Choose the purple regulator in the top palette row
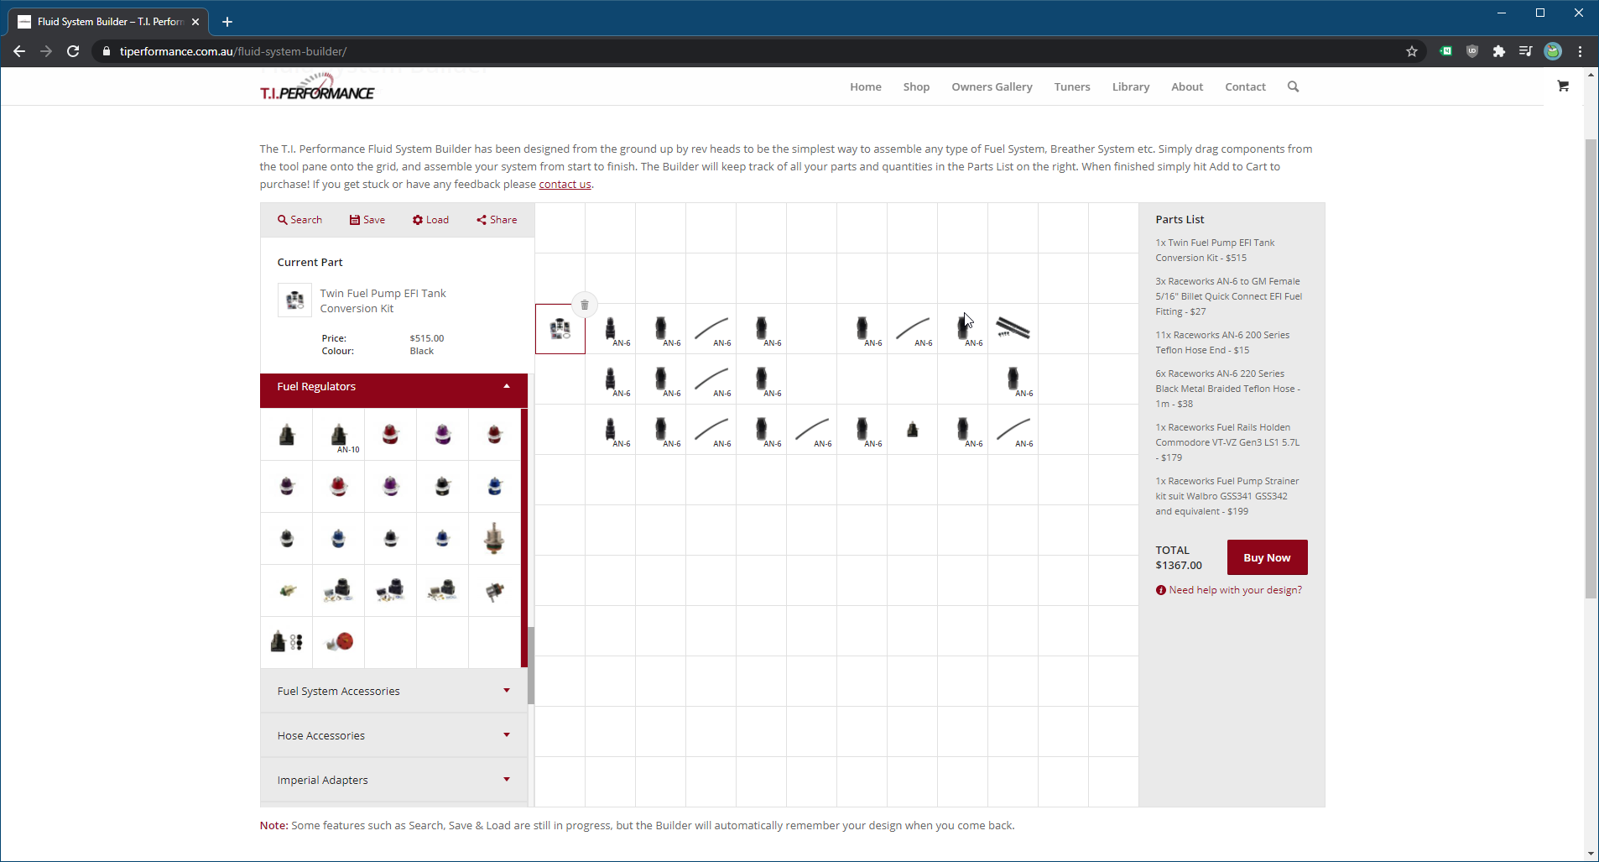The image size is (1599, 862). pos(443,435)
